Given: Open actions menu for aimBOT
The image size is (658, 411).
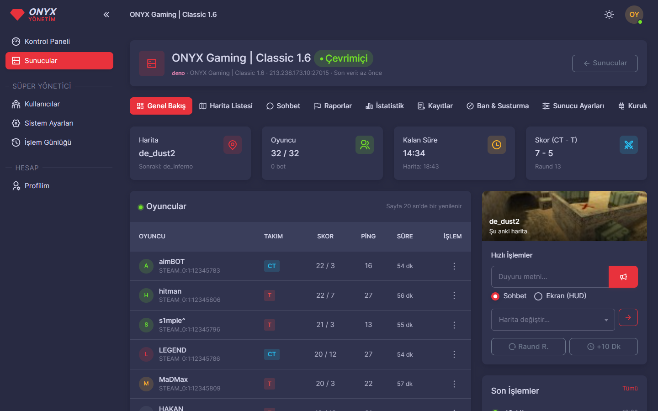Looking at the screenshot, I should click(x=454, y=266).
